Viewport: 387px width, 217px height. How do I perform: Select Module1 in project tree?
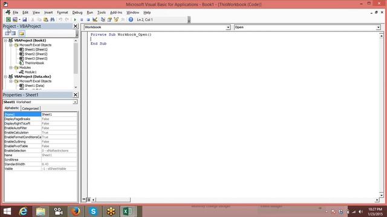point(31,72)
